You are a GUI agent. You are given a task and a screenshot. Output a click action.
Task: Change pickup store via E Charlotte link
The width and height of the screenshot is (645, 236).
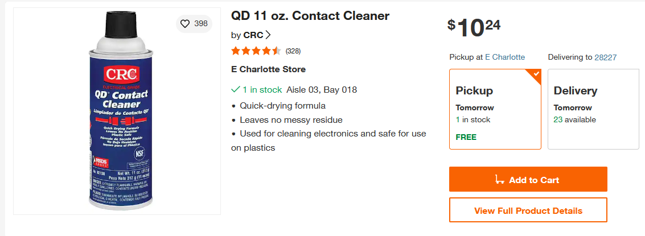pyautogui.click(x=505, y=57)
